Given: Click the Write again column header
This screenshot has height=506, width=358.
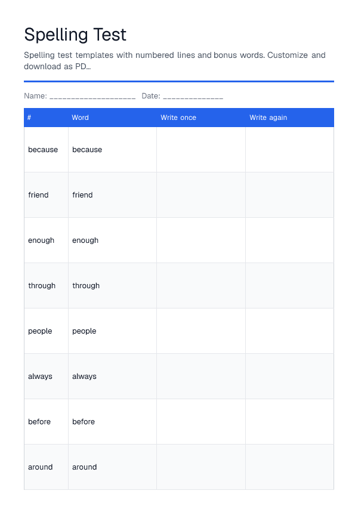Looking at the screenshot, I should point(268,118).
